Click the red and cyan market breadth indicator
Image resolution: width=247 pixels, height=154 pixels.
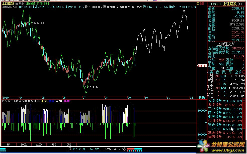point(135,150)
